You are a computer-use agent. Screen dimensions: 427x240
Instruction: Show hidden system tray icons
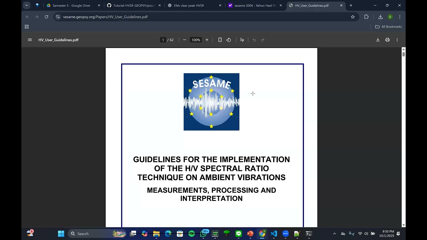(x=335, y=234)
